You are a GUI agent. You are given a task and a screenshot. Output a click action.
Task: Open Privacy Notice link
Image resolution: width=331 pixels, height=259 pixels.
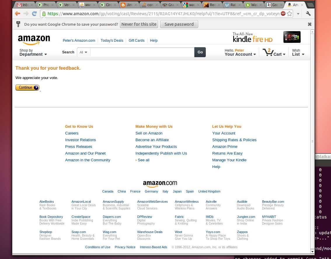point(125,247)
